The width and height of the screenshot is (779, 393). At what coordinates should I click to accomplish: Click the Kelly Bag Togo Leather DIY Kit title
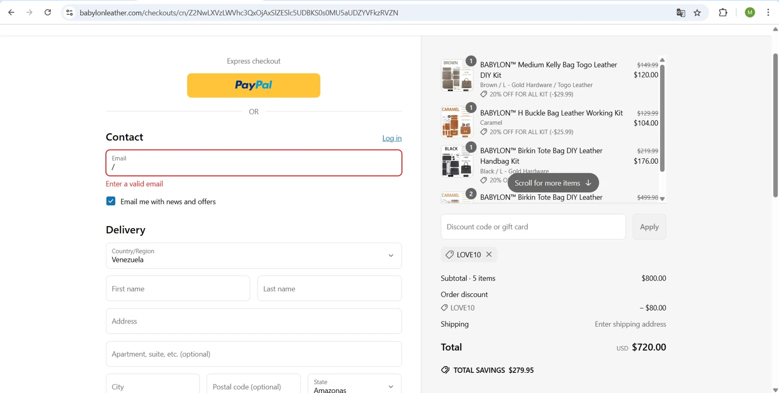(548, 70)
